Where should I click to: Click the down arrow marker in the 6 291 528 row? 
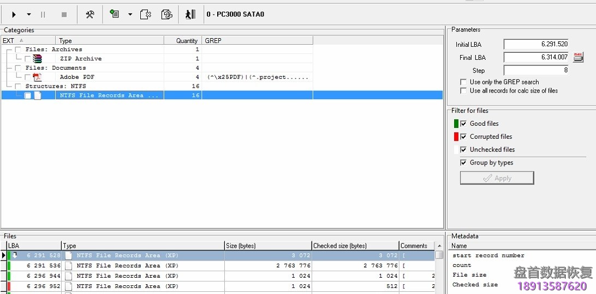(x=15, y=255)
